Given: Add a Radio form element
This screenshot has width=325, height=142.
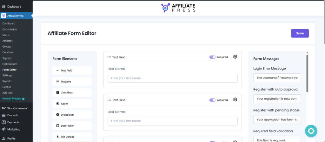Looking at the screenshot, I should 72,104.
